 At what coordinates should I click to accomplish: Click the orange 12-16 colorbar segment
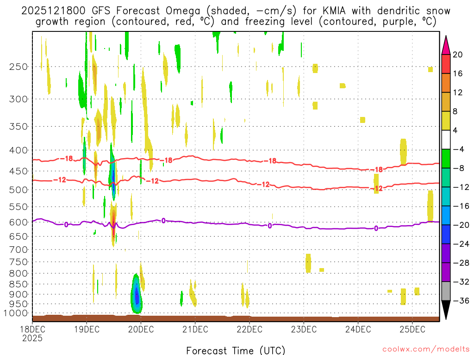[x=446, y=83]
